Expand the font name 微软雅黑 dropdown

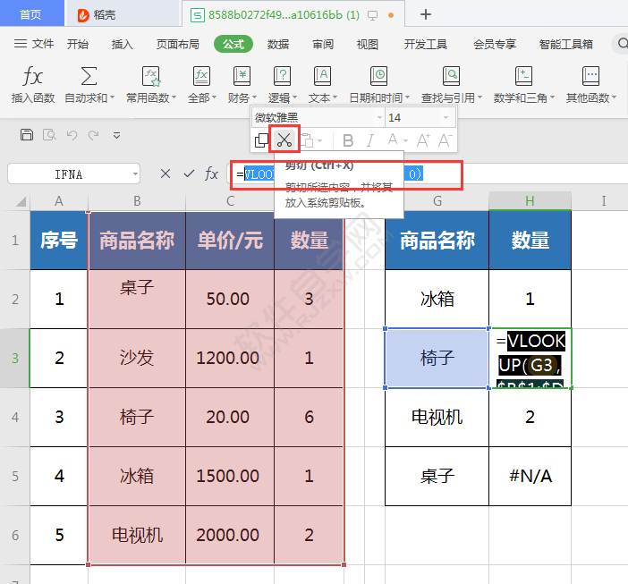(379, 118)
